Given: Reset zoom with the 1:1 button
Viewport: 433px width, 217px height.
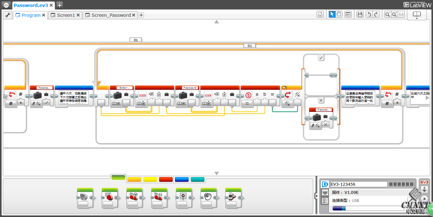Looking at the screenshot, I should (x=401, y=14).
